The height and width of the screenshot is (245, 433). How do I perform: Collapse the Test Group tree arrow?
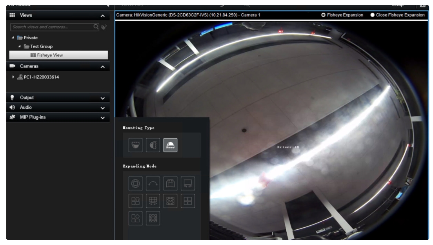pyautogui.click(x=19, y=46)
